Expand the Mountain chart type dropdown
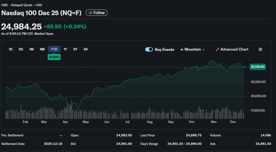 click(203, 49)
